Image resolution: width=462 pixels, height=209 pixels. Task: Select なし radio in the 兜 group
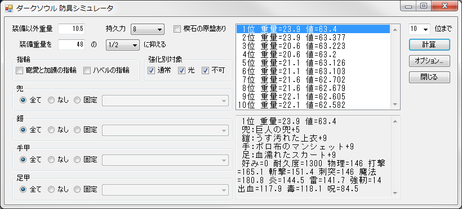(x=51, y=100)
